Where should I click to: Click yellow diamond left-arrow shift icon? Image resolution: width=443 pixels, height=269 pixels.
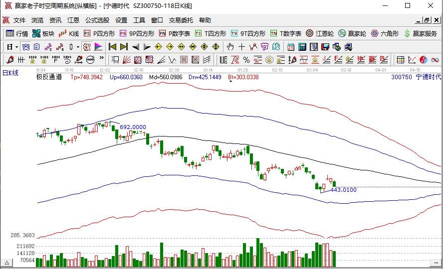click(158, 47)
